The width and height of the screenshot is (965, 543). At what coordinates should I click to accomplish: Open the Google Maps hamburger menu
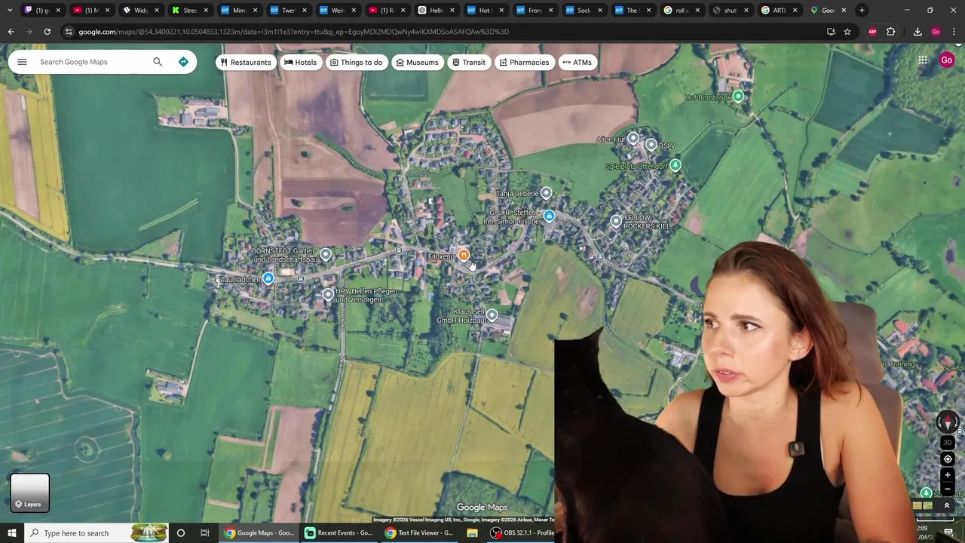tap(22, 62)
